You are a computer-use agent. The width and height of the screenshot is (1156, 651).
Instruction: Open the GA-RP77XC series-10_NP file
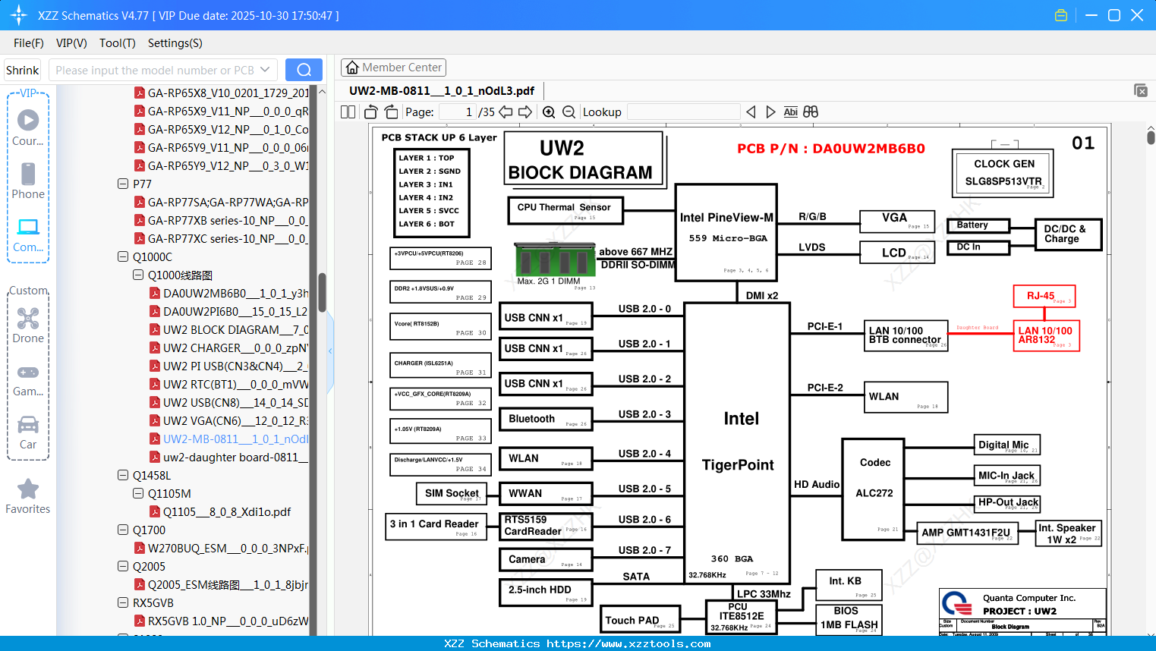222,238
